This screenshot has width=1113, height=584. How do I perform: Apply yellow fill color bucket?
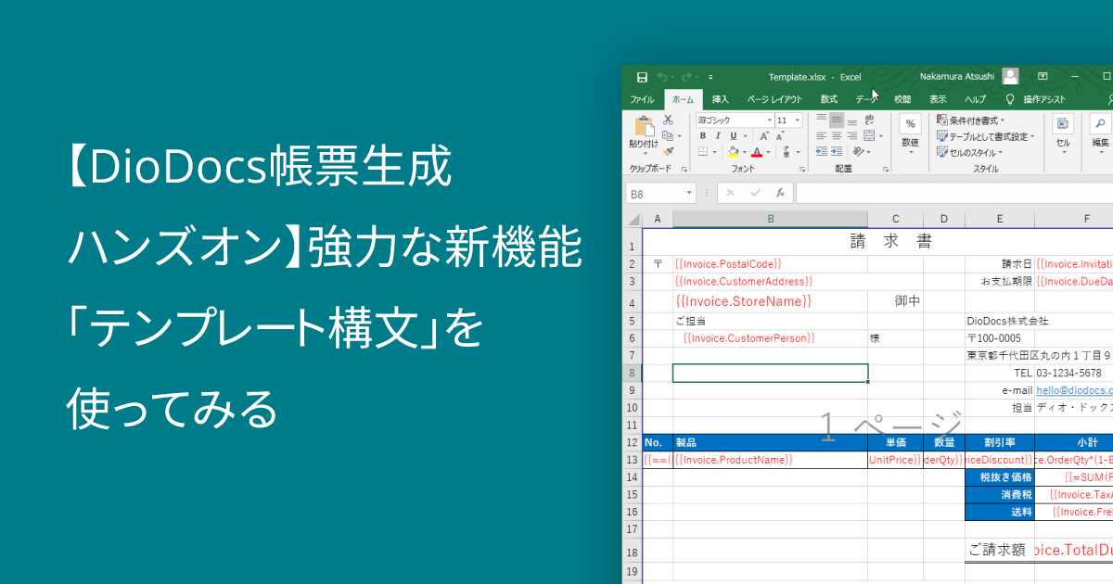pyautogui.click(x=733, y=152)
